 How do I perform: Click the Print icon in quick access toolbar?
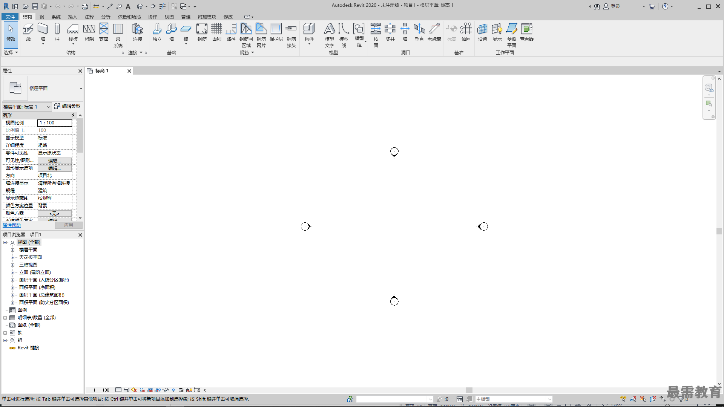click(x=85, y=6)
